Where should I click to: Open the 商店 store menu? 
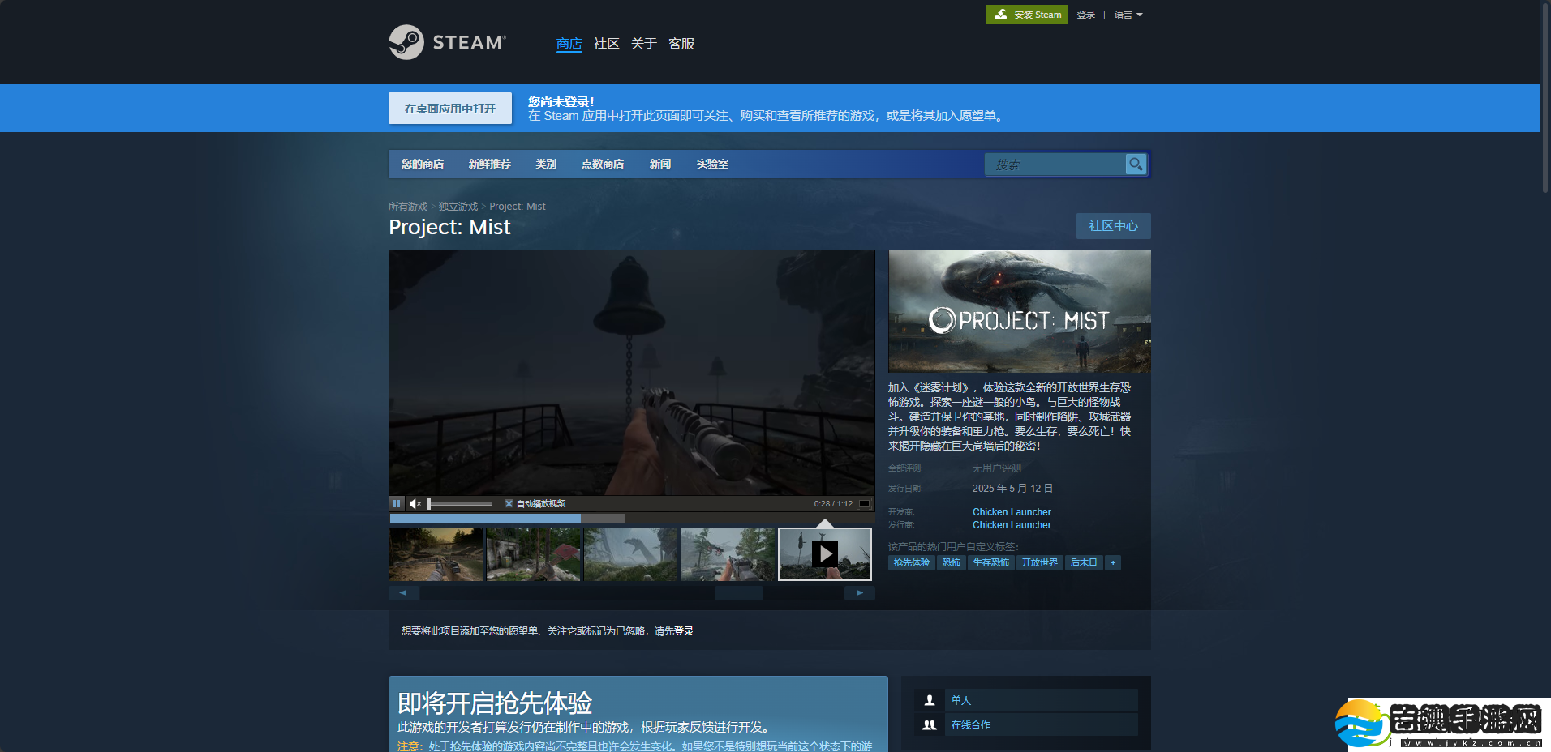(569, 44)
